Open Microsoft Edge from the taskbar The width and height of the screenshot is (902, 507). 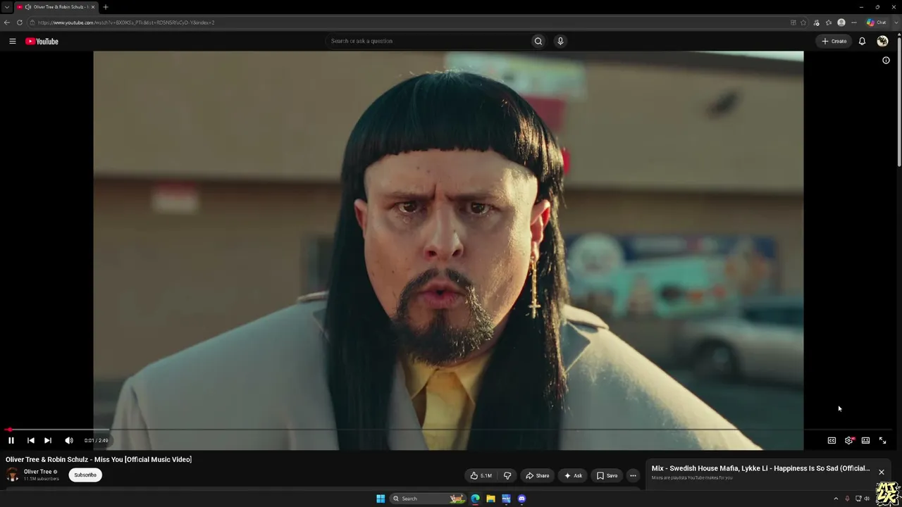(x=475, y=499)
